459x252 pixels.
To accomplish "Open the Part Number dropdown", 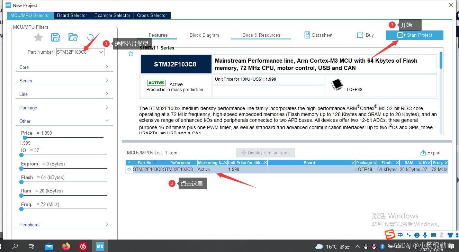I will (x=101, y=52).
